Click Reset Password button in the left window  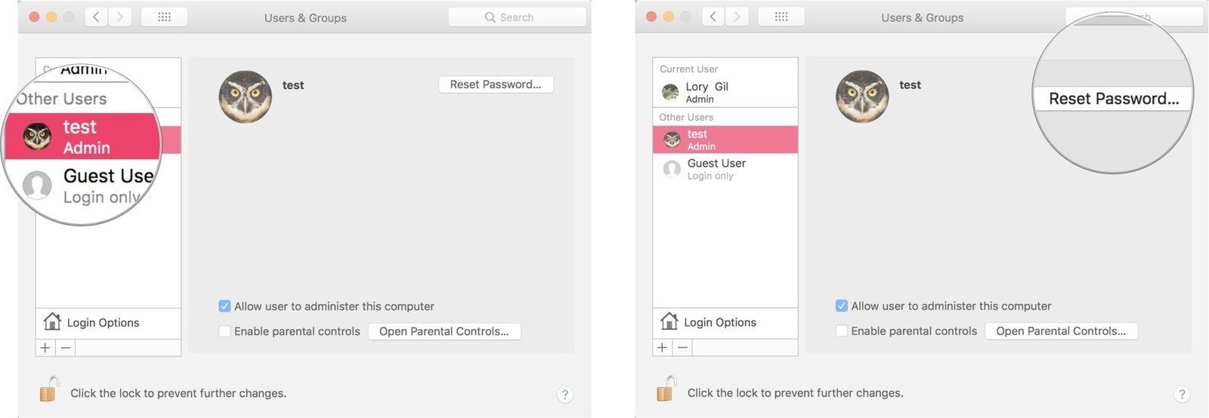[x=496, y=85]
